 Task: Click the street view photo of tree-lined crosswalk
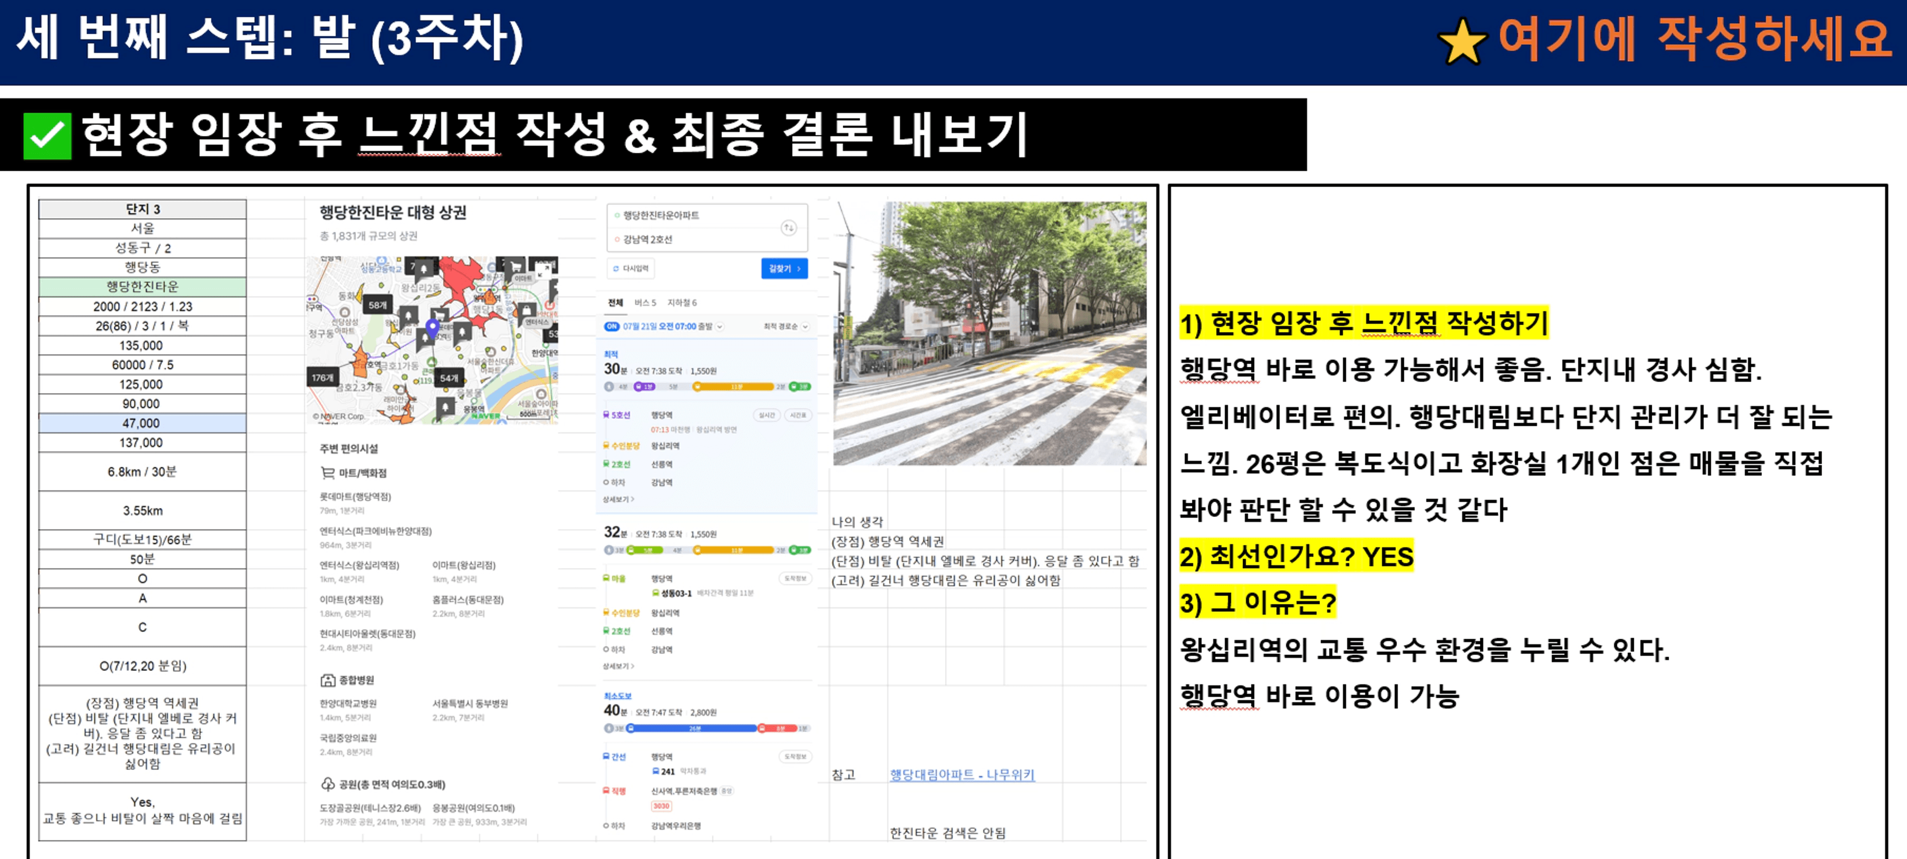(x=990, y=333)
